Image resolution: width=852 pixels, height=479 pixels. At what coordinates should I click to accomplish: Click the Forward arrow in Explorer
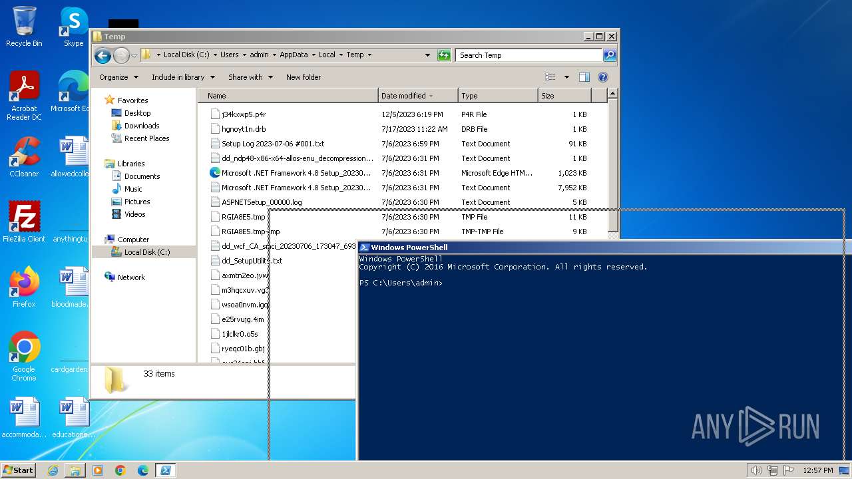click(x=121, y=55)
